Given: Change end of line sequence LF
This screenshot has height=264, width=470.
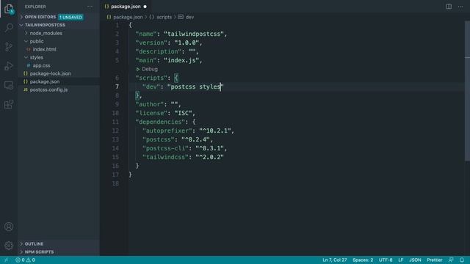Looking at the screenshot, I should tap(401, 260).
